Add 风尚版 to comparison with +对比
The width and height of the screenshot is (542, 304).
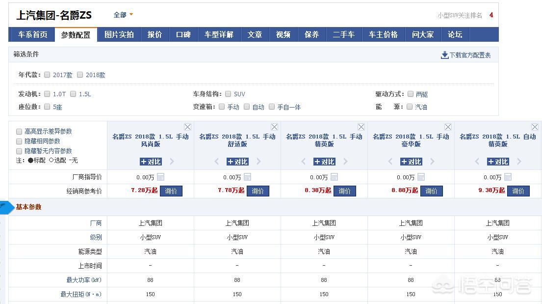coord(151,162)
